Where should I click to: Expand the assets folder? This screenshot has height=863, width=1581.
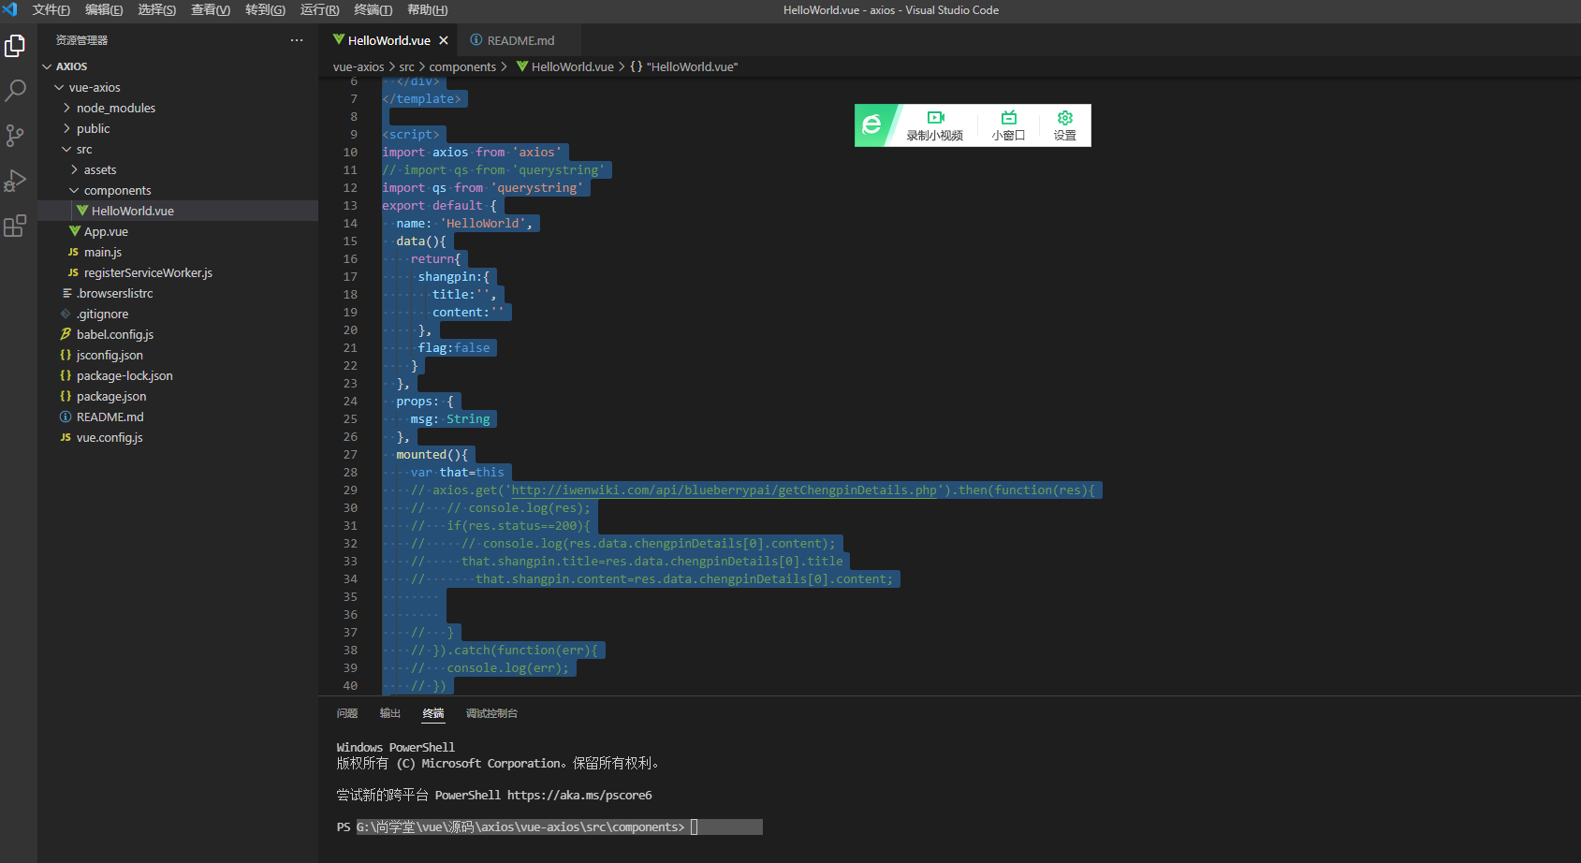75,169
